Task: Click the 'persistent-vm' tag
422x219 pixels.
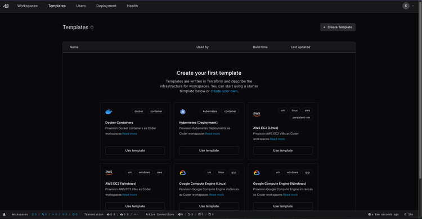Action: (x=301, y=118)
